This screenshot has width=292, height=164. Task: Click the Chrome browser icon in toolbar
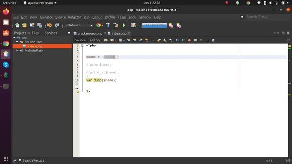99,25
